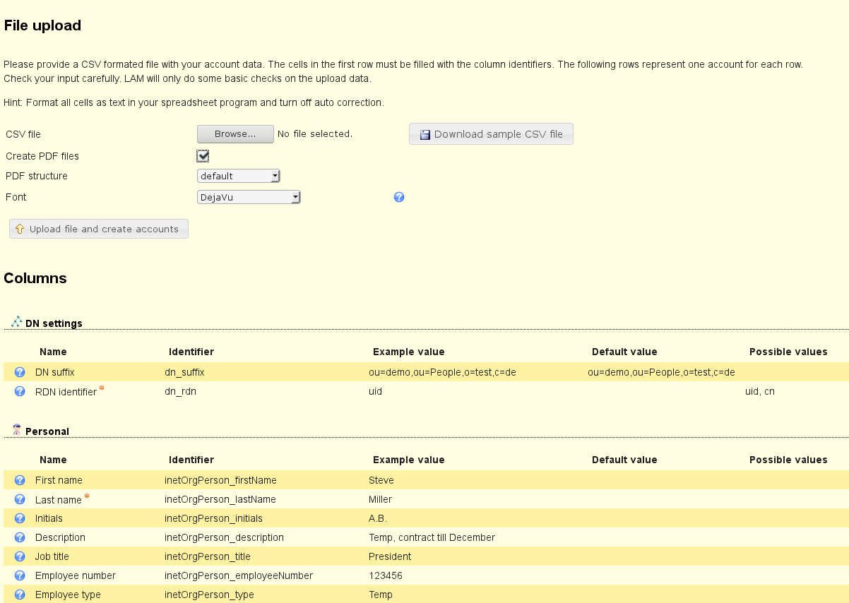The width and height of the screenshot is (849, 603).
Task: Open help for Employee number
Action: [20, 575]
